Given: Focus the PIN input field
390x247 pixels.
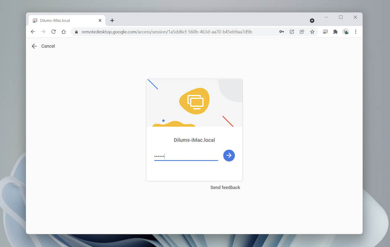Looking at the screenshot, I should pyautogui.click(x=186, y=156).
